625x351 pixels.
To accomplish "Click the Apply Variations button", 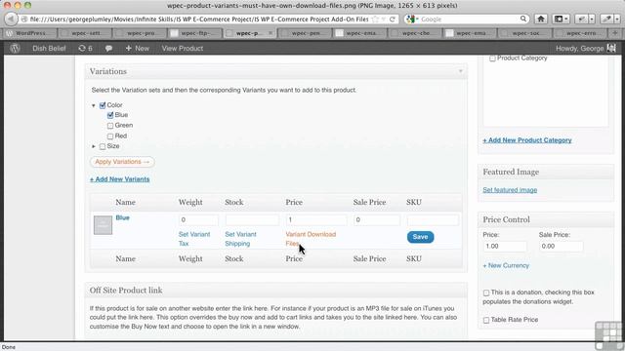I will click(x=122, y=162).
